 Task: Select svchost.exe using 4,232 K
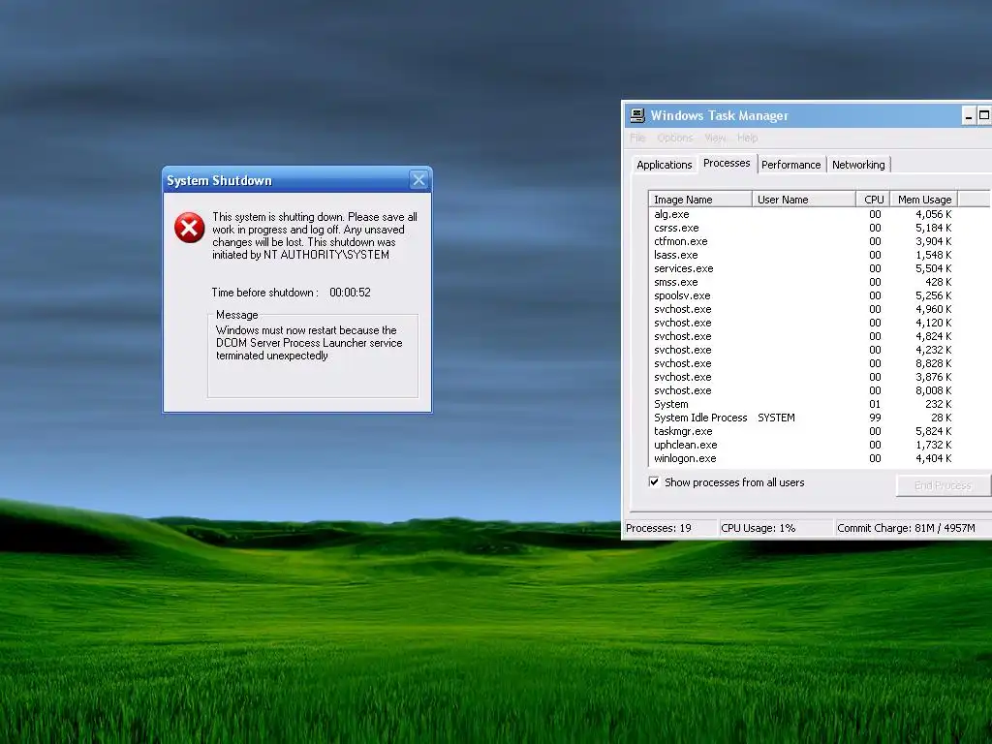click(803, 350)
